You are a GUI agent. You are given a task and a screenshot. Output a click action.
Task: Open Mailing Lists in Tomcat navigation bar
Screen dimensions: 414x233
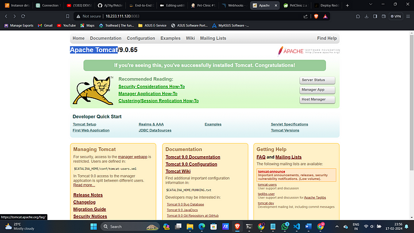point(213,38)
